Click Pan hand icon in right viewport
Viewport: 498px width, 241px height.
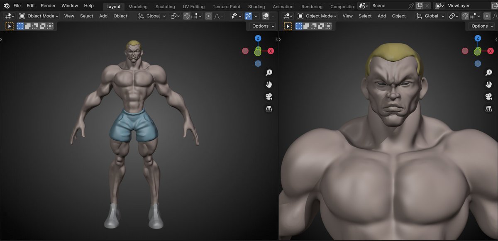489,85
